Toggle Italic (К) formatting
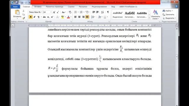 click(35, 17)
